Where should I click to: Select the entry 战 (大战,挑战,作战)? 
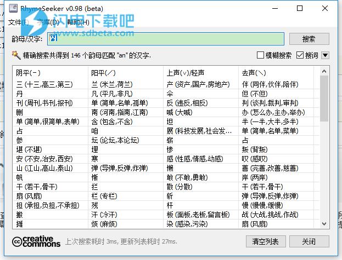270,215
